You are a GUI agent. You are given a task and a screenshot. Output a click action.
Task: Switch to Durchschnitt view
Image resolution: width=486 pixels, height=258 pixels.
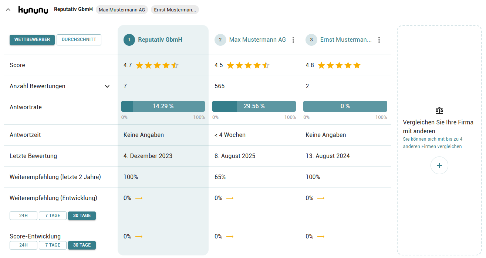(x=79, y=40)
